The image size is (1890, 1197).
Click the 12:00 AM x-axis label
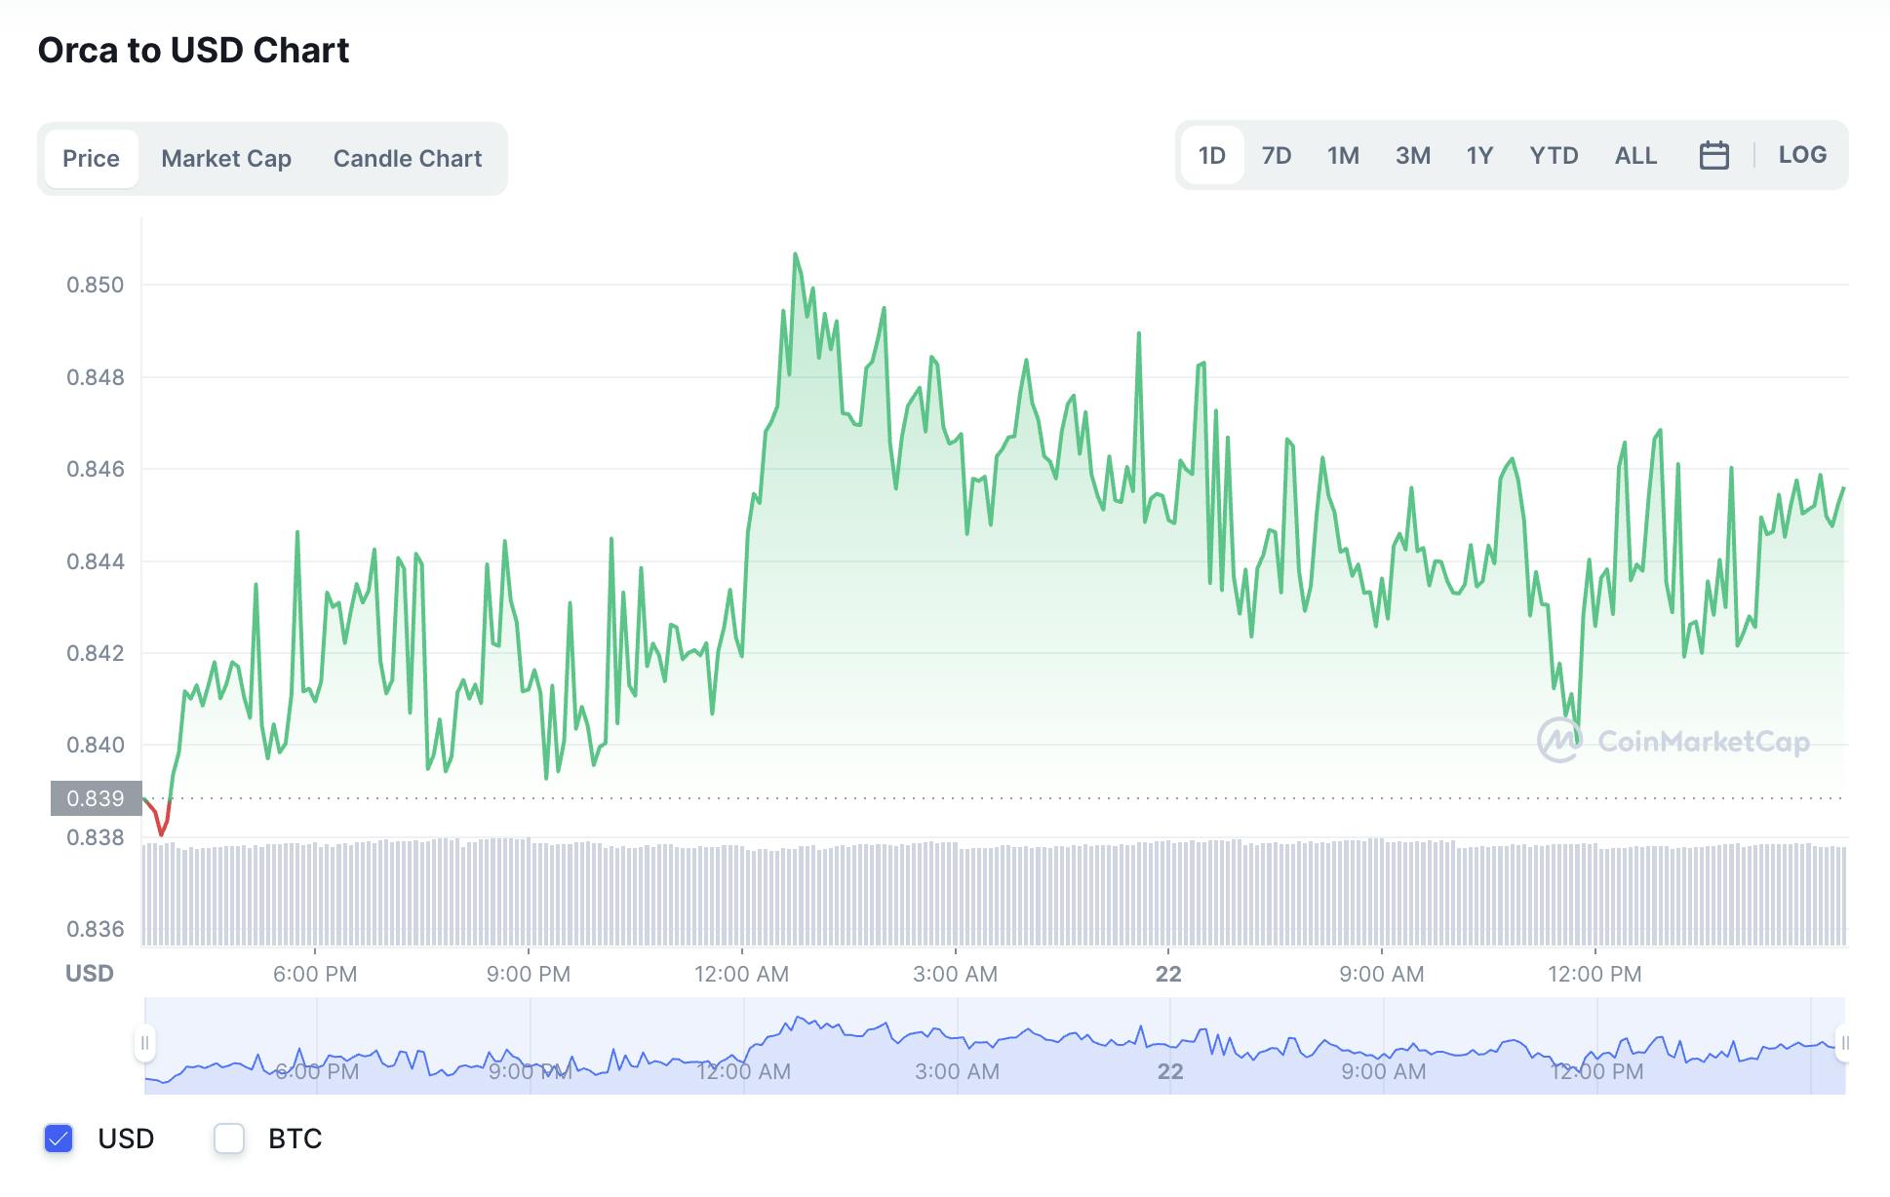click(741, 974)
